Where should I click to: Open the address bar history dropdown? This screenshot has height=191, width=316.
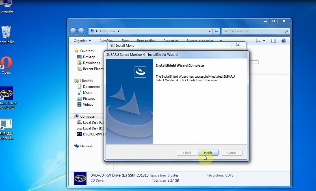(x=210, y=31)
